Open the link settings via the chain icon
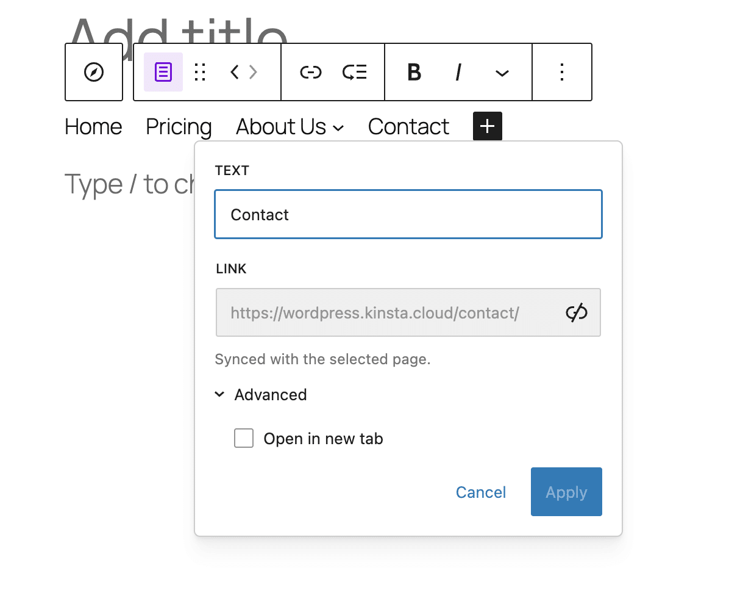 click(x=311, y=71)
